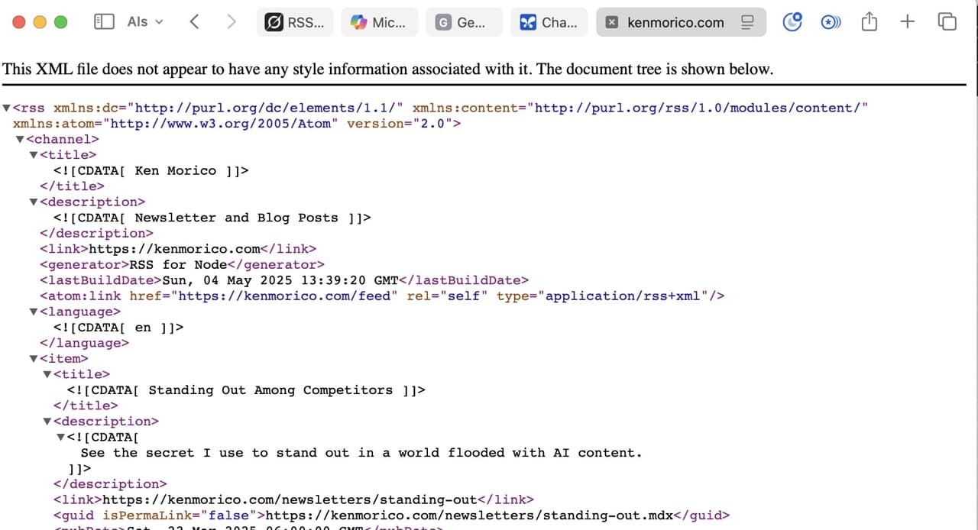The width and height of the screenshot is (978, 530).
Task: Switch to the ChatGPT tab
Action: pyautogui.click(x=549, y=22)
